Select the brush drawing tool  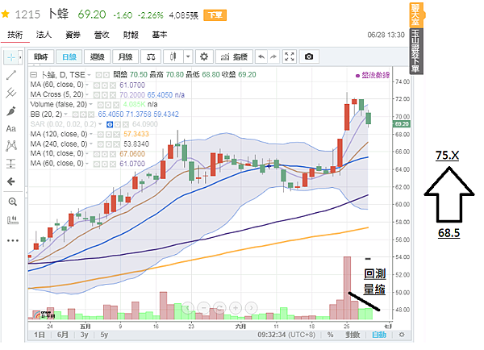point(12,110)
